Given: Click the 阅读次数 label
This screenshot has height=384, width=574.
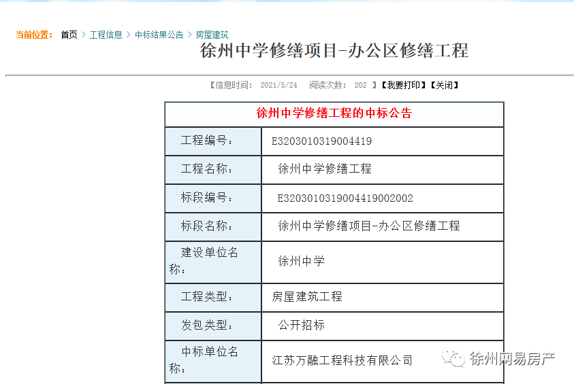Looking at the screenshot, I should click(x=328, y=85).
